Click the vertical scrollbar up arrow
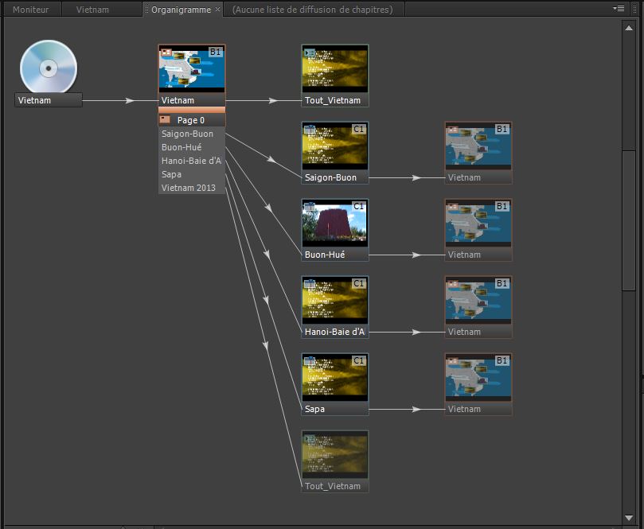Screen dimensions: 644x529 [628, 27]
